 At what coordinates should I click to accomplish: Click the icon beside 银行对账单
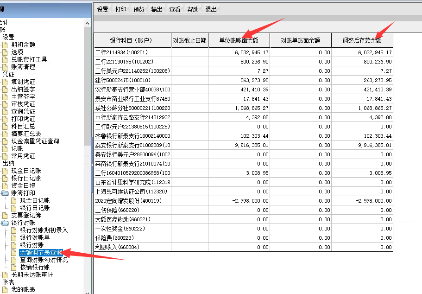tap(14, 237)
